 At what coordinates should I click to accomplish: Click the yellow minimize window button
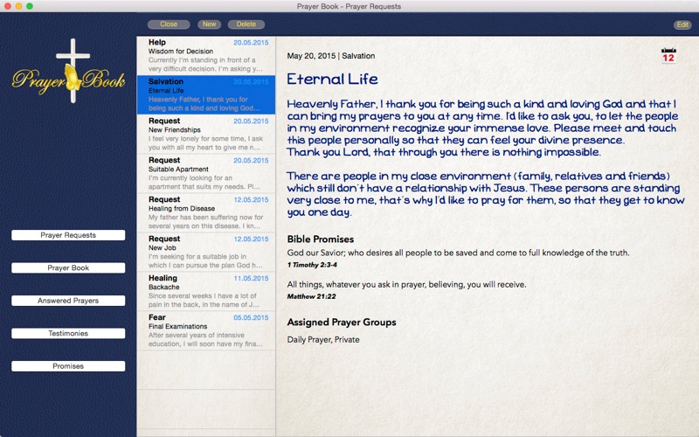[x=18, y=6]
